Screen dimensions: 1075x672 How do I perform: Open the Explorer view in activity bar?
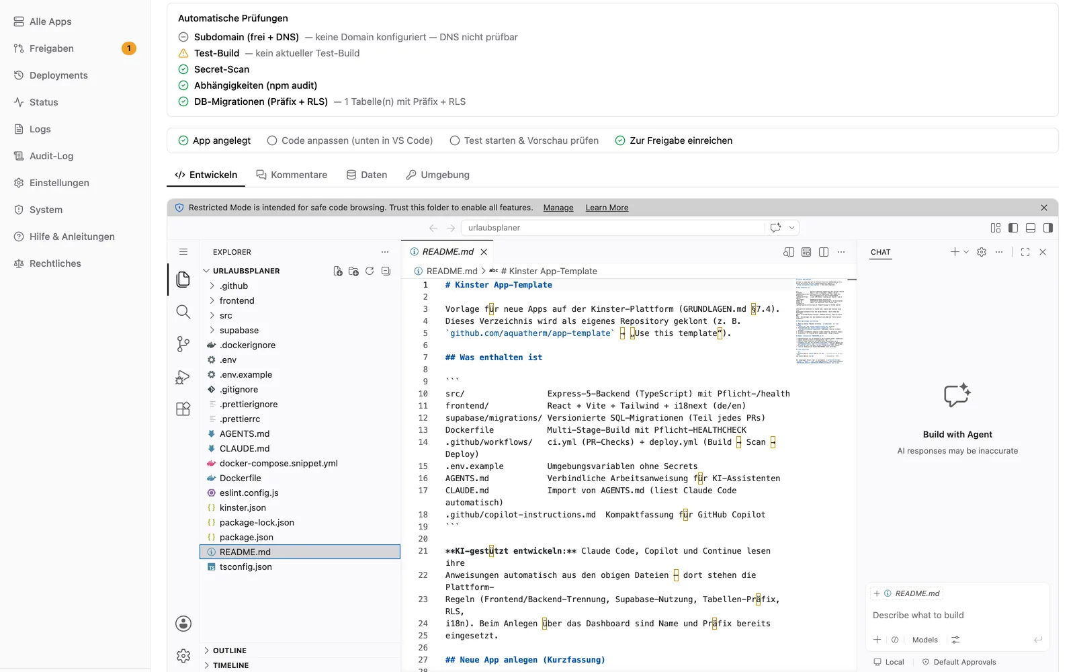click(x=183, y=280)
